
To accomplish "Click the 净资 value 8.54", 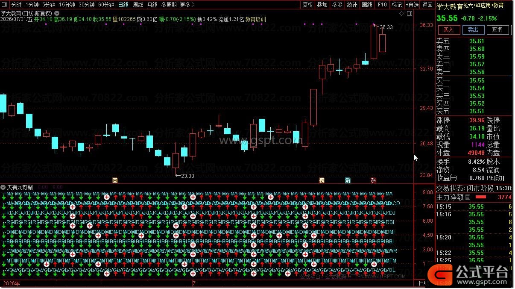I will coord(479,170).
